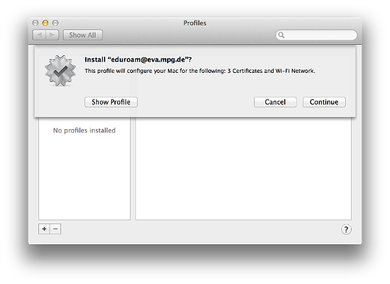
Task: Click the verified checkmark seal icon
Action: (60, 71)
